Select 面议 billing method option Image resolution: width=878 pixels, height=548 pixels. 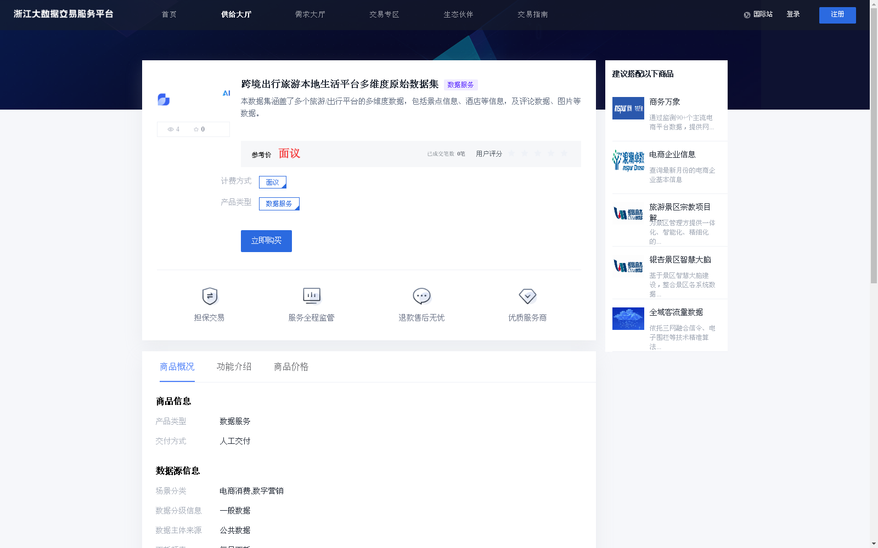[x=273, y=182]
